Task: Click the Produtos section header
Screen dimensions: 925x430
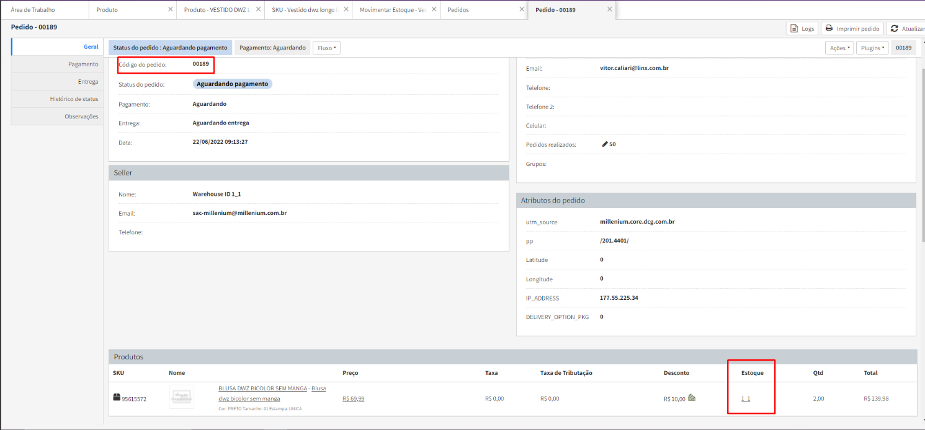Action: pyautogui.click(x=512, y=357)
